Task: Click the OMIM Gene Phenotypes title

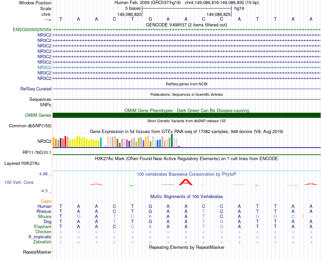Action: click(x=187, y=110)
